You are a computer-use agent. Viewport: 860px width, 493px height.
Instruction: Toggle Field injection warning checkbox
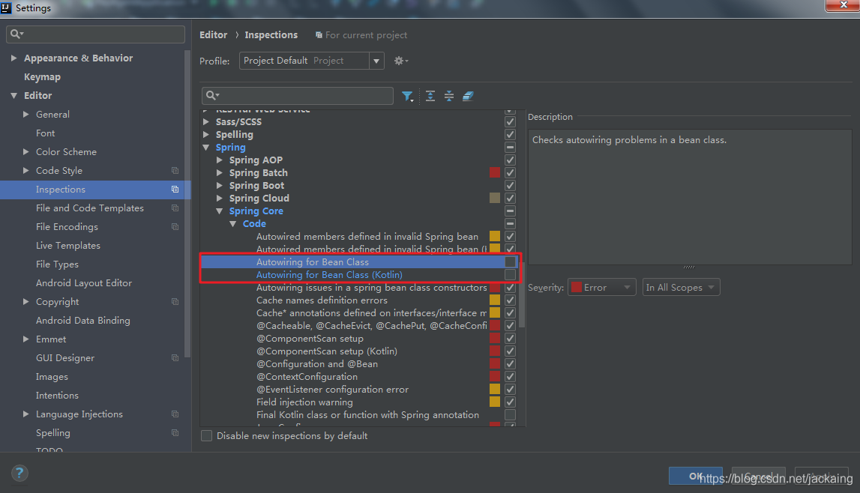[510, 402]
